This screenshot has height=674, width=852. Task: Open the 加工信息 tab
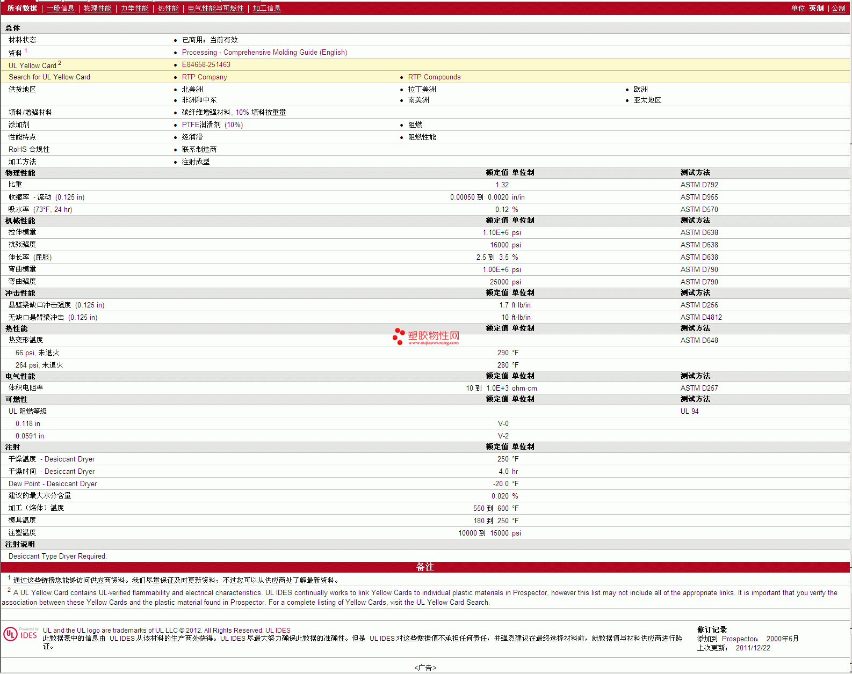pyautogui.click(x=266, y=8)
